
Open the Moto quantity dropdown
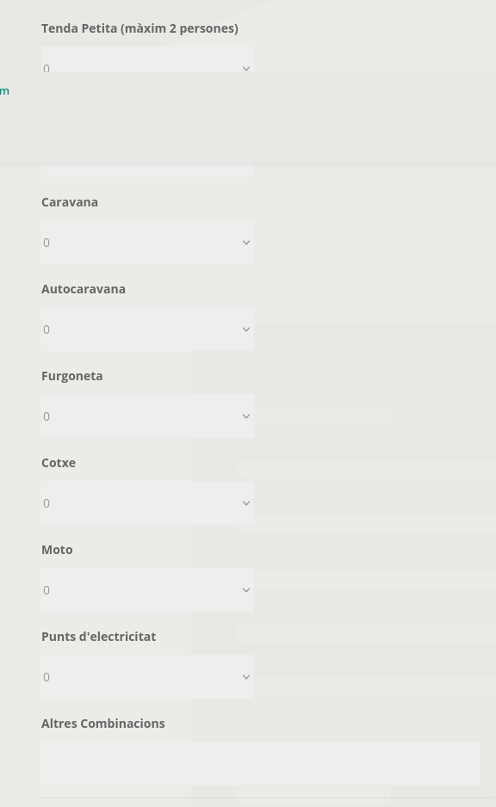pos(147,590)
